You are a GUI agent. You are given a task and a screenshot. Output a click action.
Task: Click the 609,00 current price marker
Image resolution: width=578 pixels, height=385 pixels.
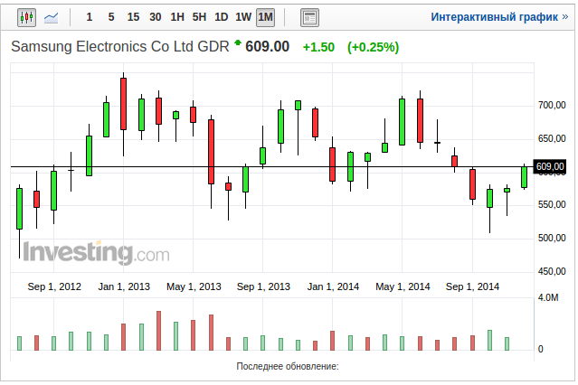tap(550, 166)
